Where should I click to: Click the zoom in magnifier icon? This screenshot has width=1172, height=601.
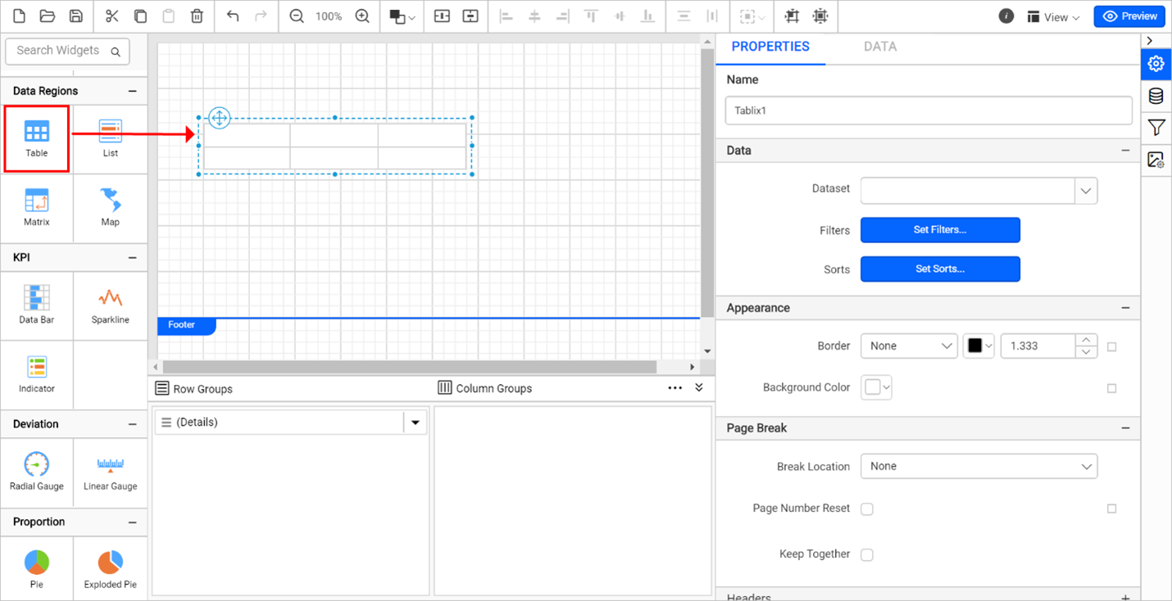coord(362,16)
